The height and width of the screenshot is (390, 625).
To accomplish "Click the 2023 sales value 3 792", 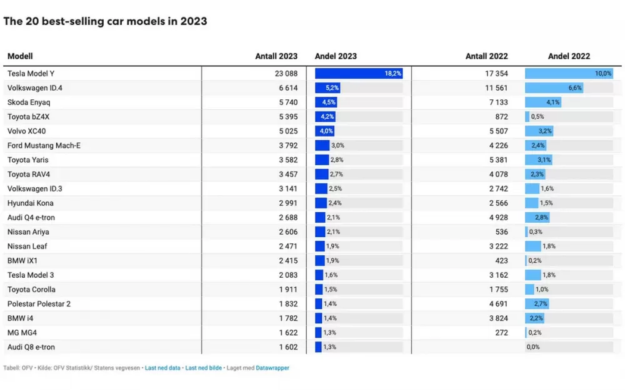I will (x=288, y=145).
